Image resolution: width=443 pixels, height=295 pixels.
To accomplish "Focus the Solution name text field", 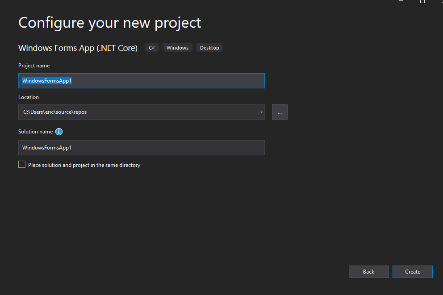I will (141, 148).
